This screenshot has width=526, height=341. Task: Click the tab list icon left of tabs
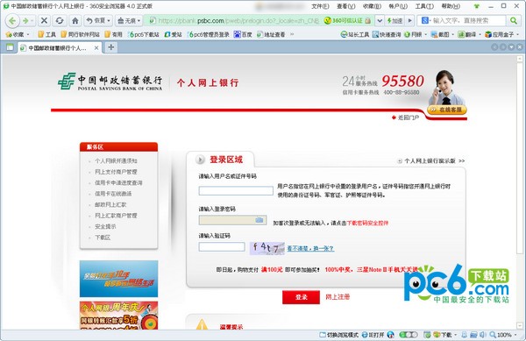click(10, 47)
